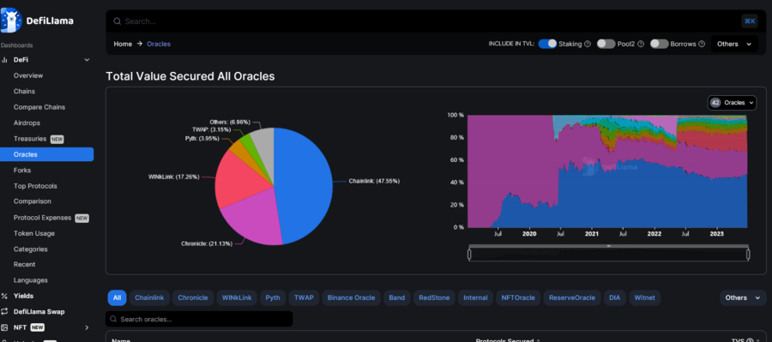
Task: Click the ⌘K shortcut badge
Action: (x=750, y=21)
